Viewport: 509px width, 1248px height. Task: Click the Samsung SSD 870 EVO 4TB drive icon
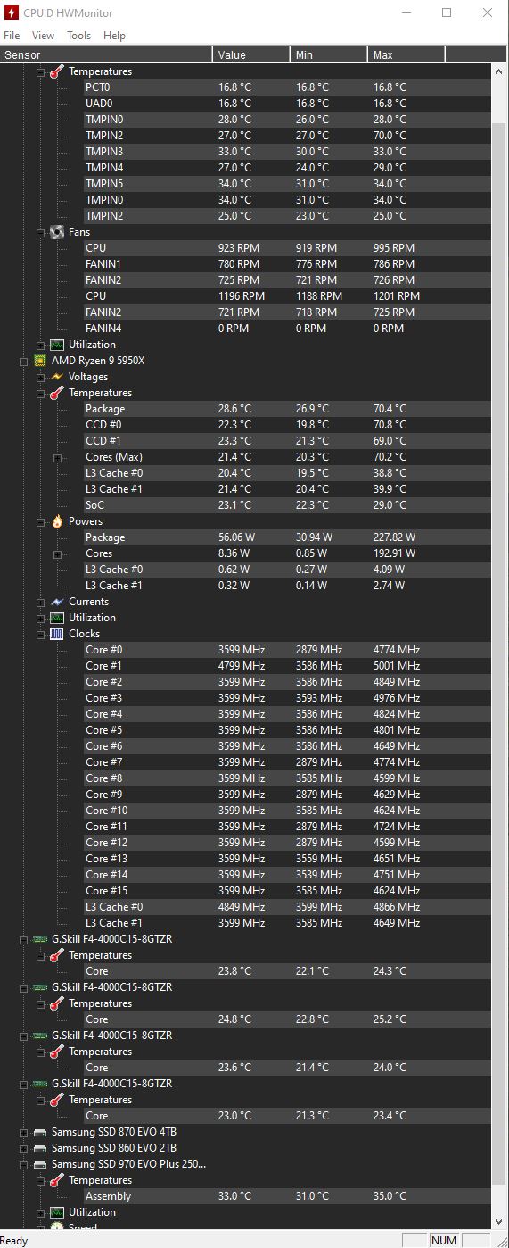pos(40,1132)
